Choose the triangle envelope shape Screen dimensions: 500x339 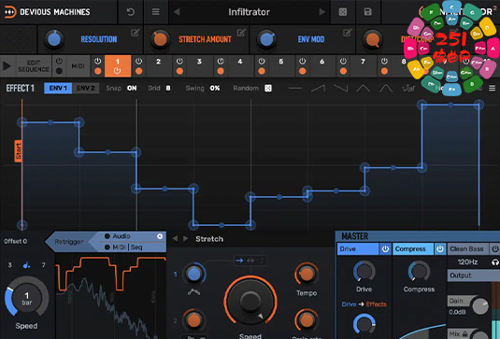364,89
